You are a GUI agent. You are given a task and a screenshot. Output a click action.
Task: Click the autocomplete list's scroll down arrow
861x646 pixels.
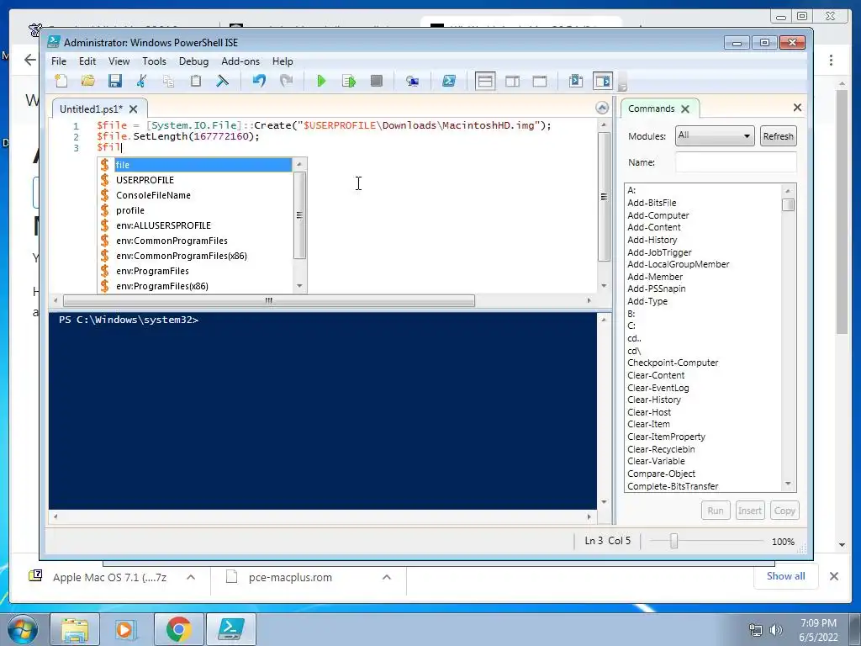299,286
